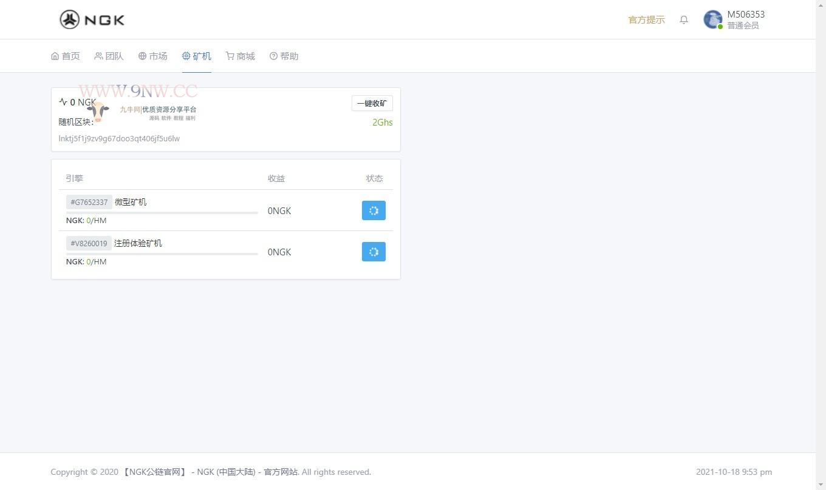Click the 微型矿机 progress bar
This screenshot has width=826, height=490.
162,213
